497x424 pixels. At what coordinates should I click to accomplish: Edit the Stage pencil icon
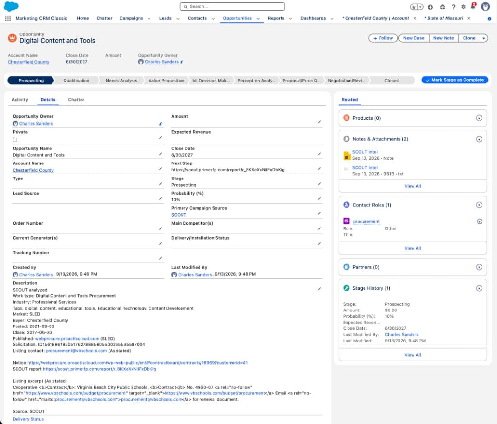[319, 184]
